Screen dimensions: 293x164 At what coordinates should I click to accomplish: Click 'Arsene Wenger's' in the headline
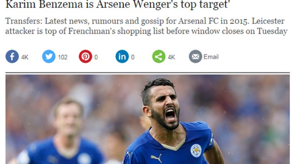[137, 4]
